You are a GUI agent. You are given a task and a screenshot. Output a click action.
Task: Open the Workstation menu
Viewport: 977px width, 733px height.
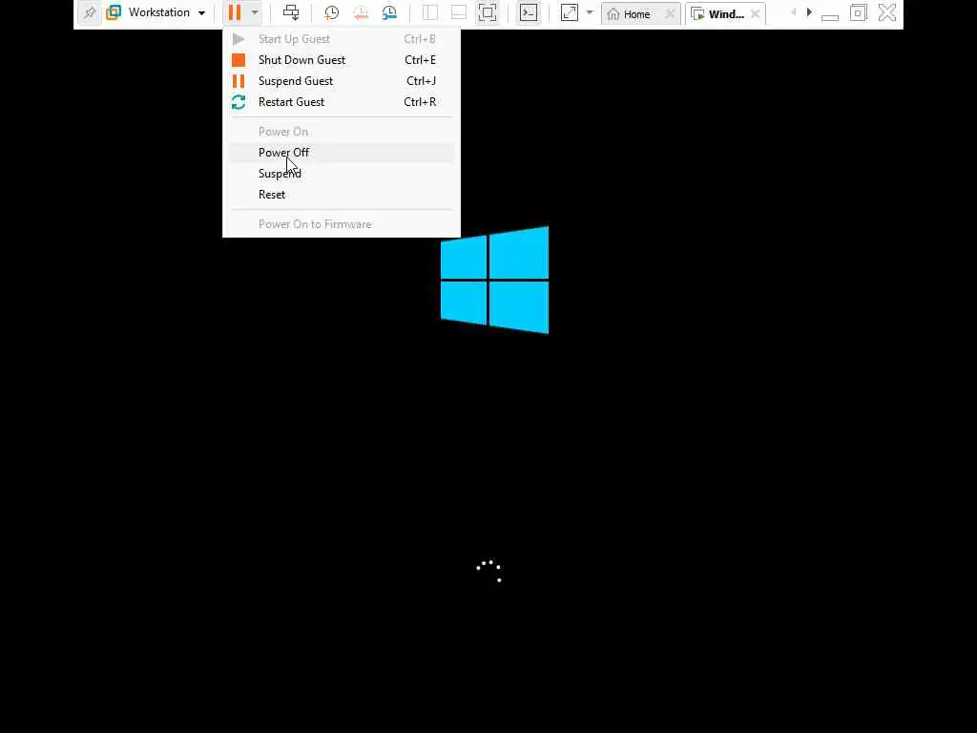pos(166,12)
